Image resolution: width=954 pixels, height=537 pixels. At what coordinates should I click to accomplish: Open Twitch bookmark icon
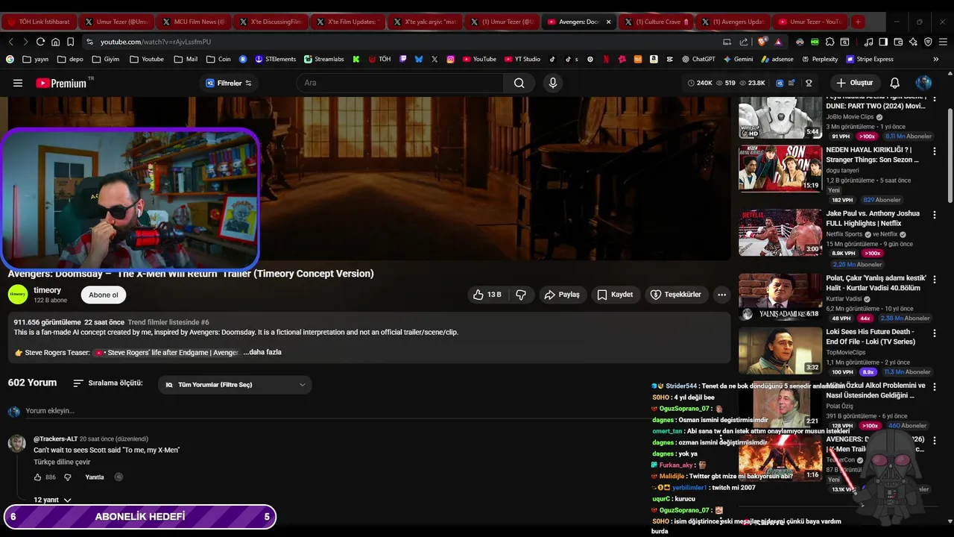pos(403,59)
